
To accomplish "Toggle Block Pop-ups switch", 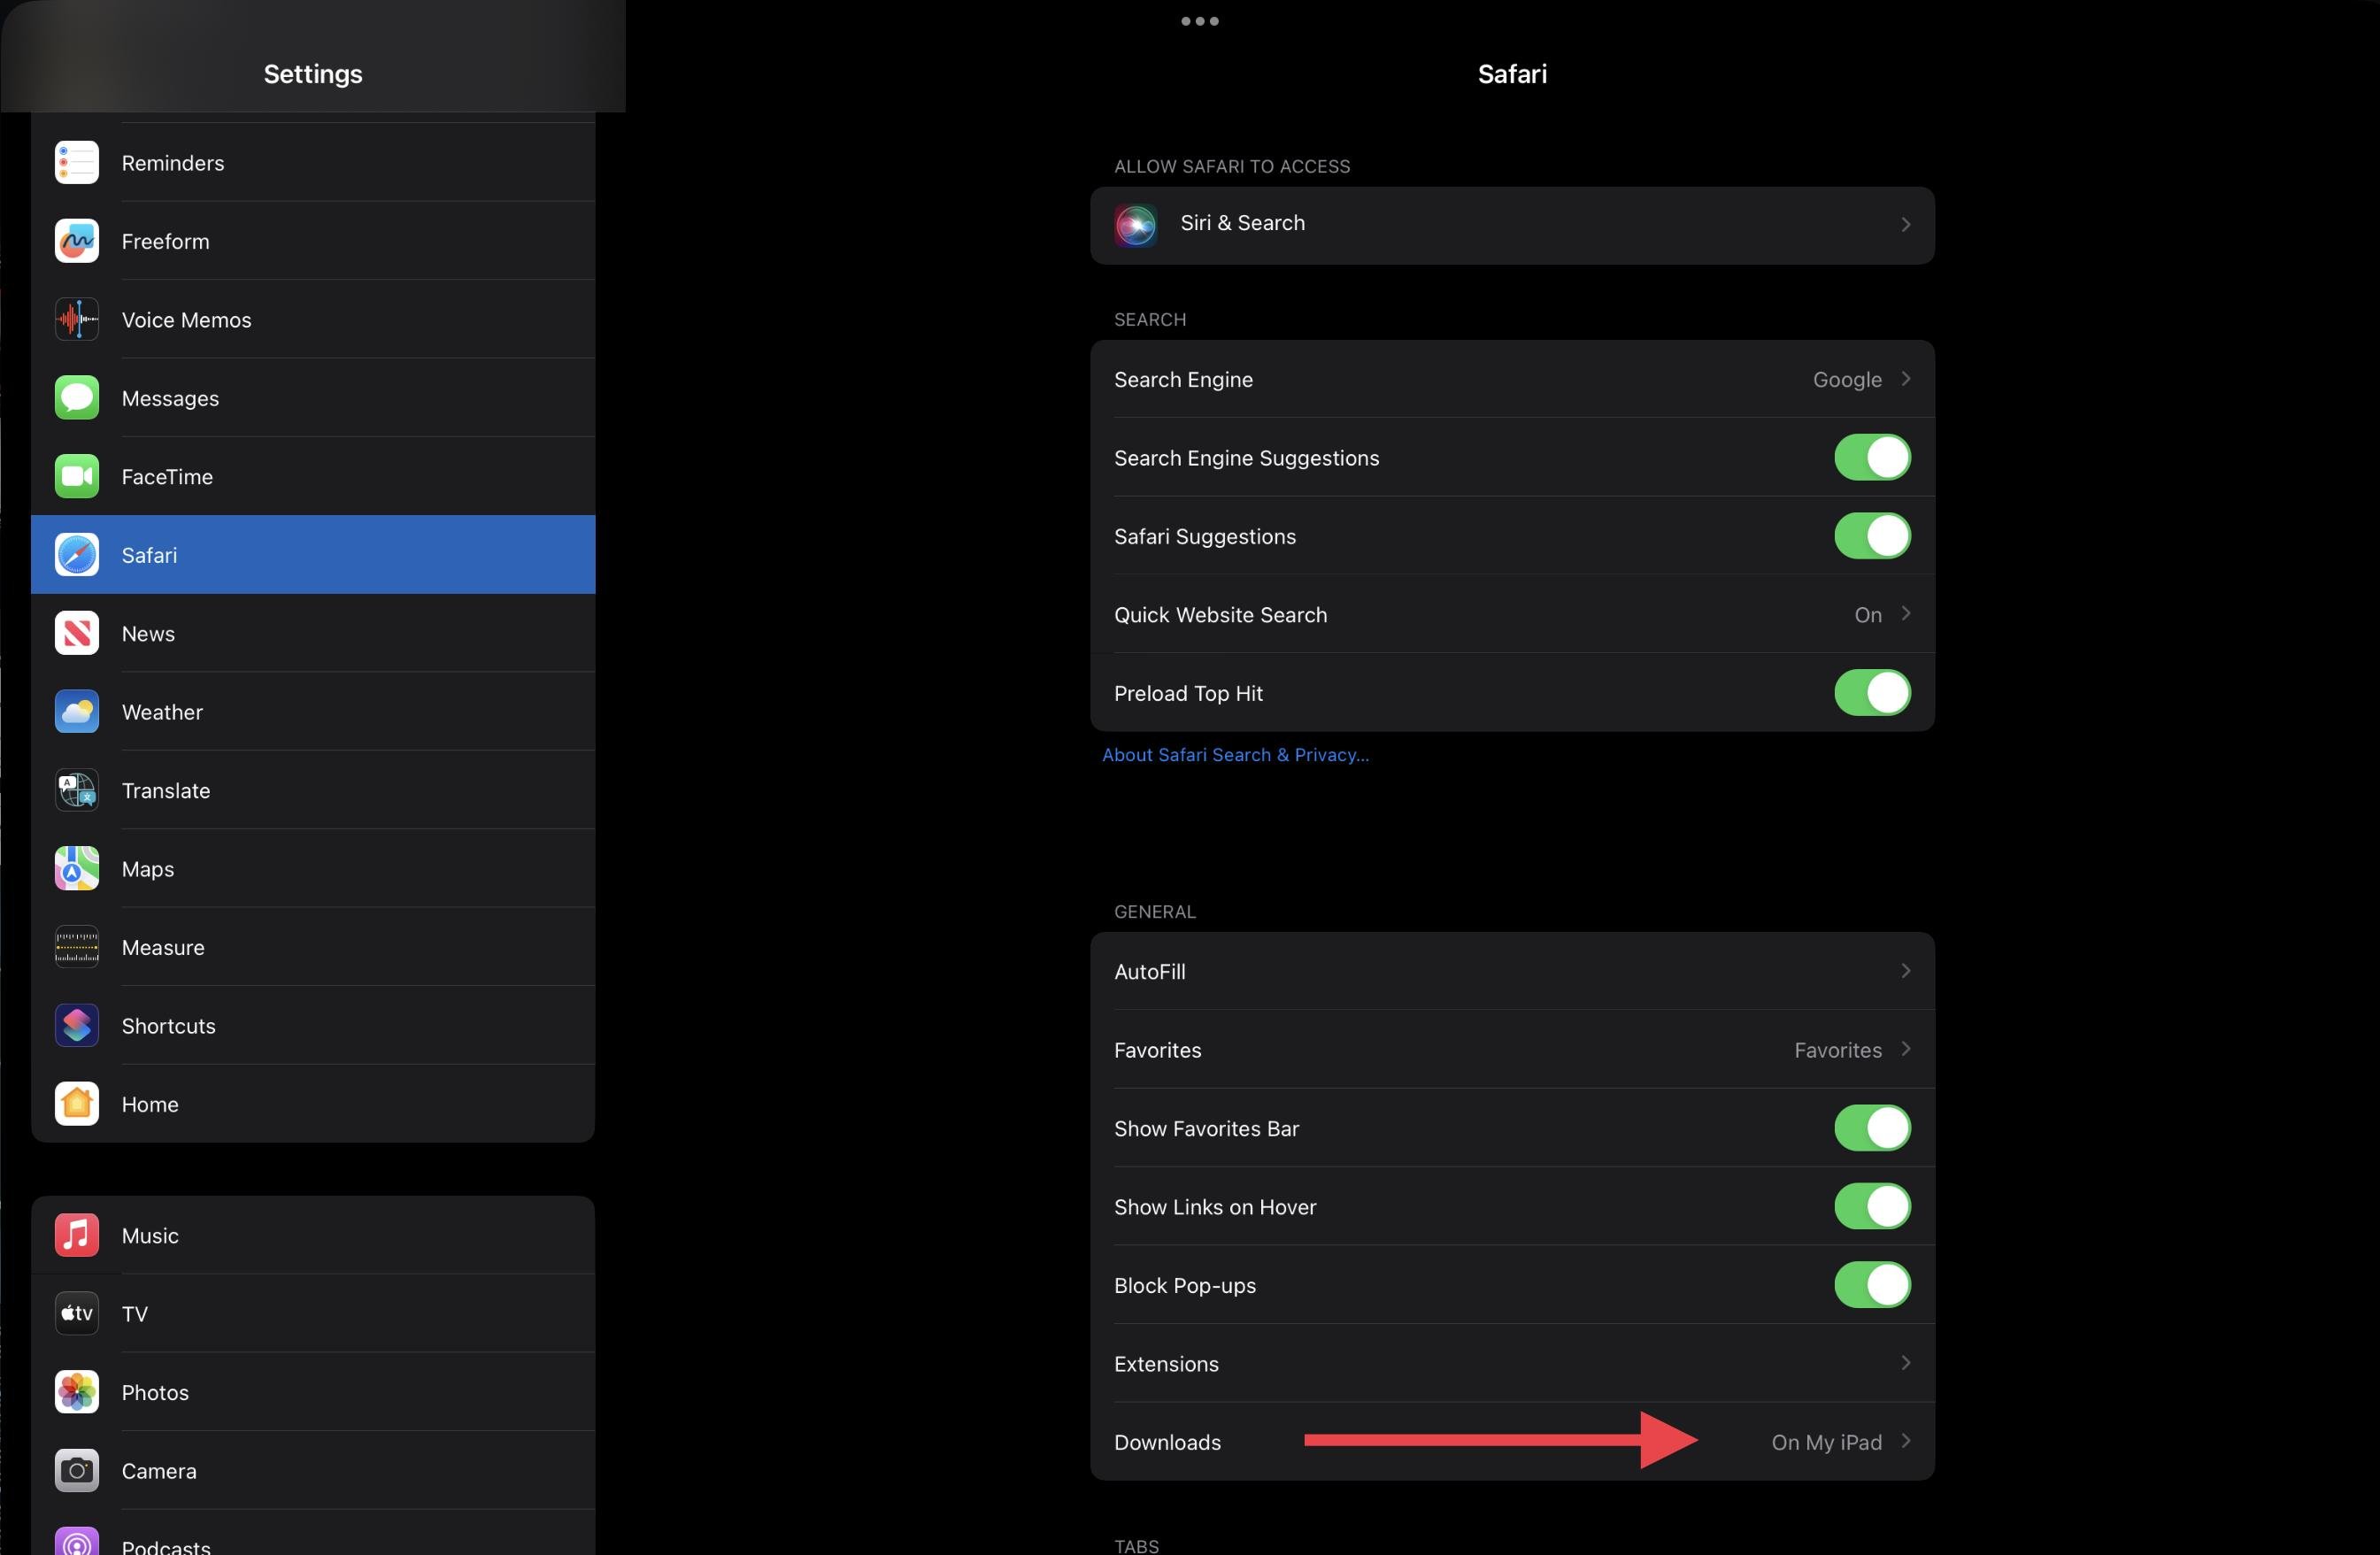I will (x=1871, y=1285).
